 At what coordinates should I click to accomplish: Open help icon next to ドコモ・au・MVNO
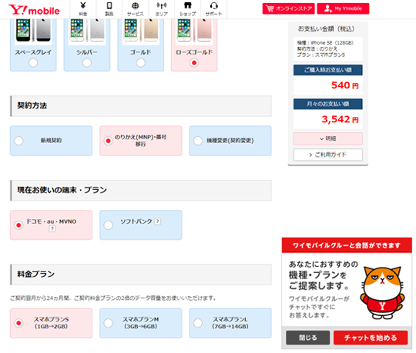pos(52,228)
